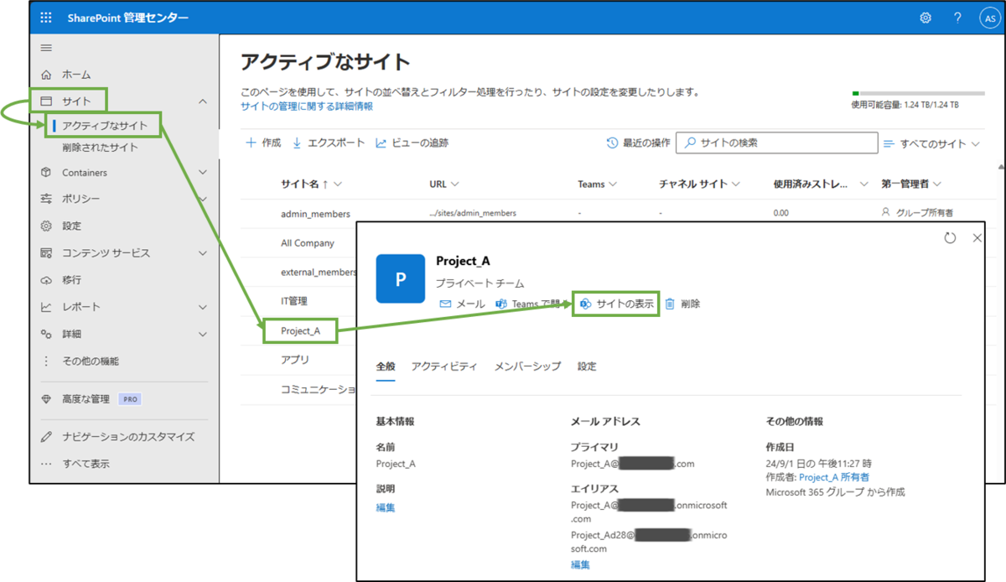The image size is (1006, 582).
Task: Switch to the メンバーシップ tab
Action: tap(526, 366)
